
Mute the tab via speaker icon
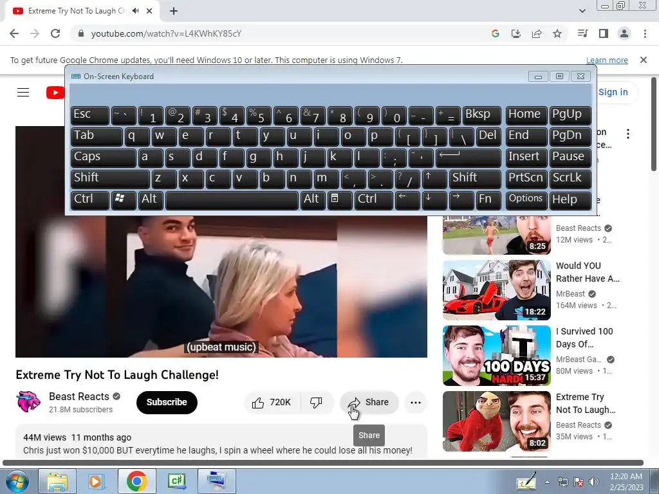[135, 11]
